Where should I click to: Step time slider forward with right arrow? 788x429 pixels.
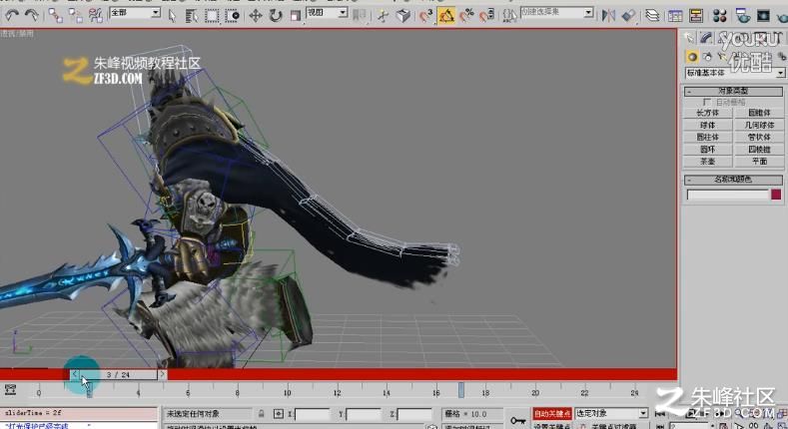pos(162,374)
